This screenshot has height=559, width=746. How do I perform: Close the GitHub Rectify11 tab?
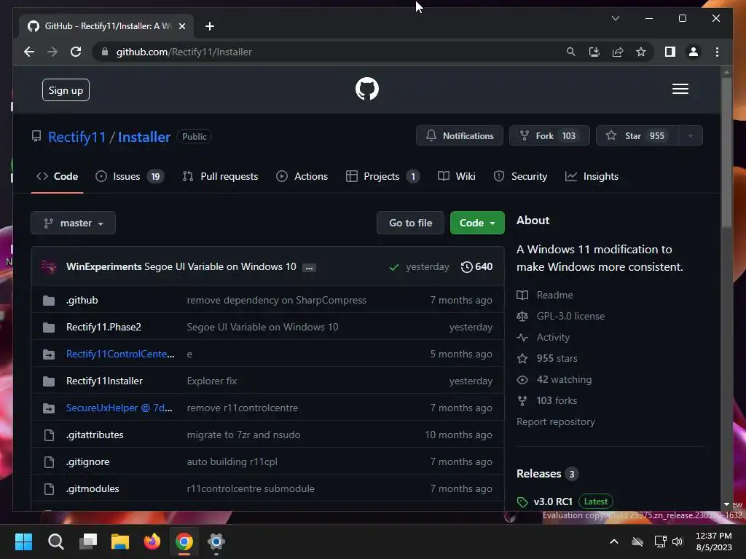tap(181, 26)
